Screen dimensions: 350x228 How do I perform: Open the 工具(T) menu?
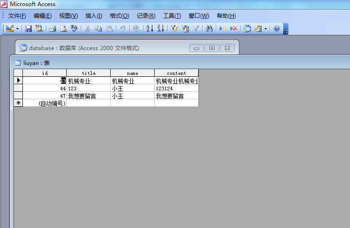(172, 16)
